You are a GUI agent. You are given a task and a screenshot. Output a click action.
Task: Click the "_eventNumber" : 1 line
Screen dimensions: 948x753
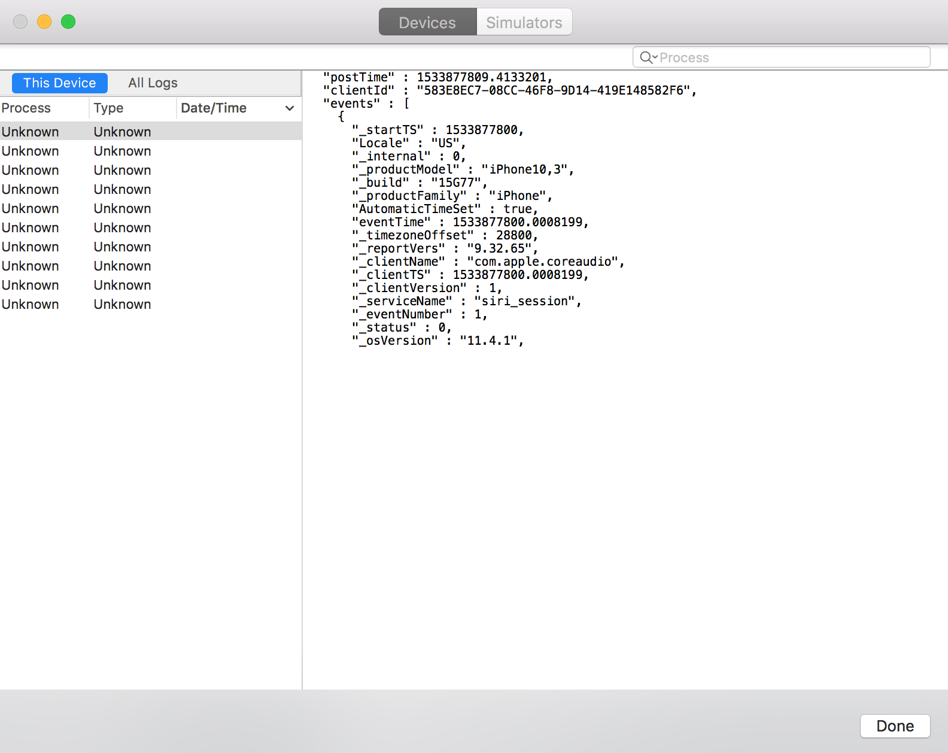420,314
